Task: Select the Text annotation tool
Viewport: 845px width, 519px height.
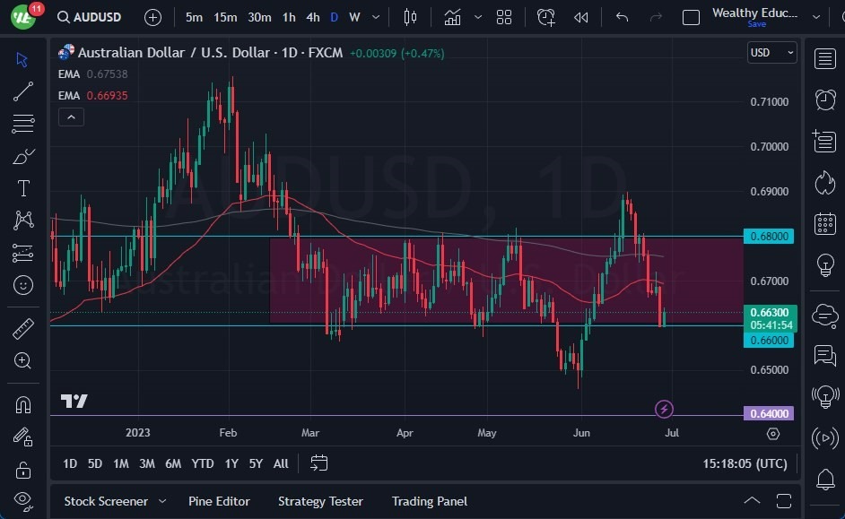Action: [x=22, y=188]
